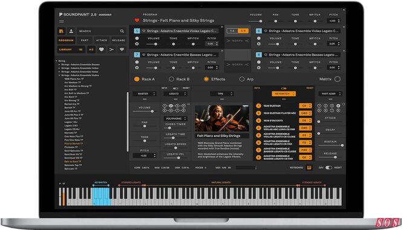
Task: Click the Library list view icon
Action: point(80,50)
